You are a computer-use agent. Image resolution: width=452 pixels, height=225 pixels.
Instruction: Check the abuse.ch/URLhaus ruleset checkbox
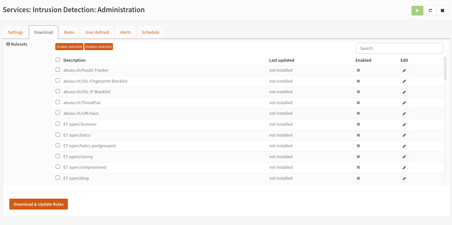pyautogui.click(x=58, y=113)
